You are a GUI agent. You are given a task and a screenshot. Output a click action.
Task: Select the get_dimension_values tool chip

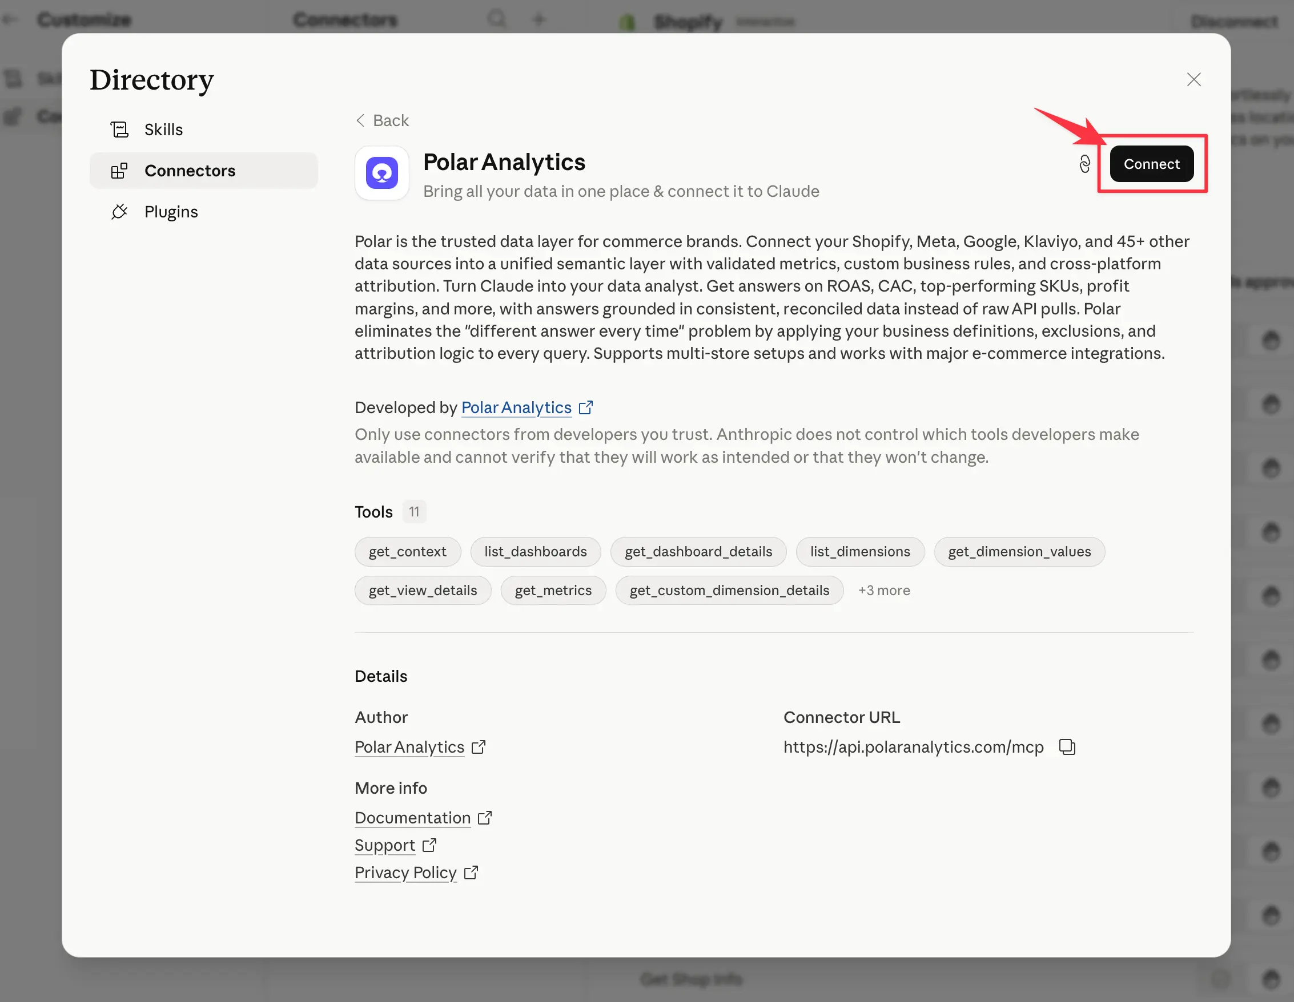(1019, 552)
